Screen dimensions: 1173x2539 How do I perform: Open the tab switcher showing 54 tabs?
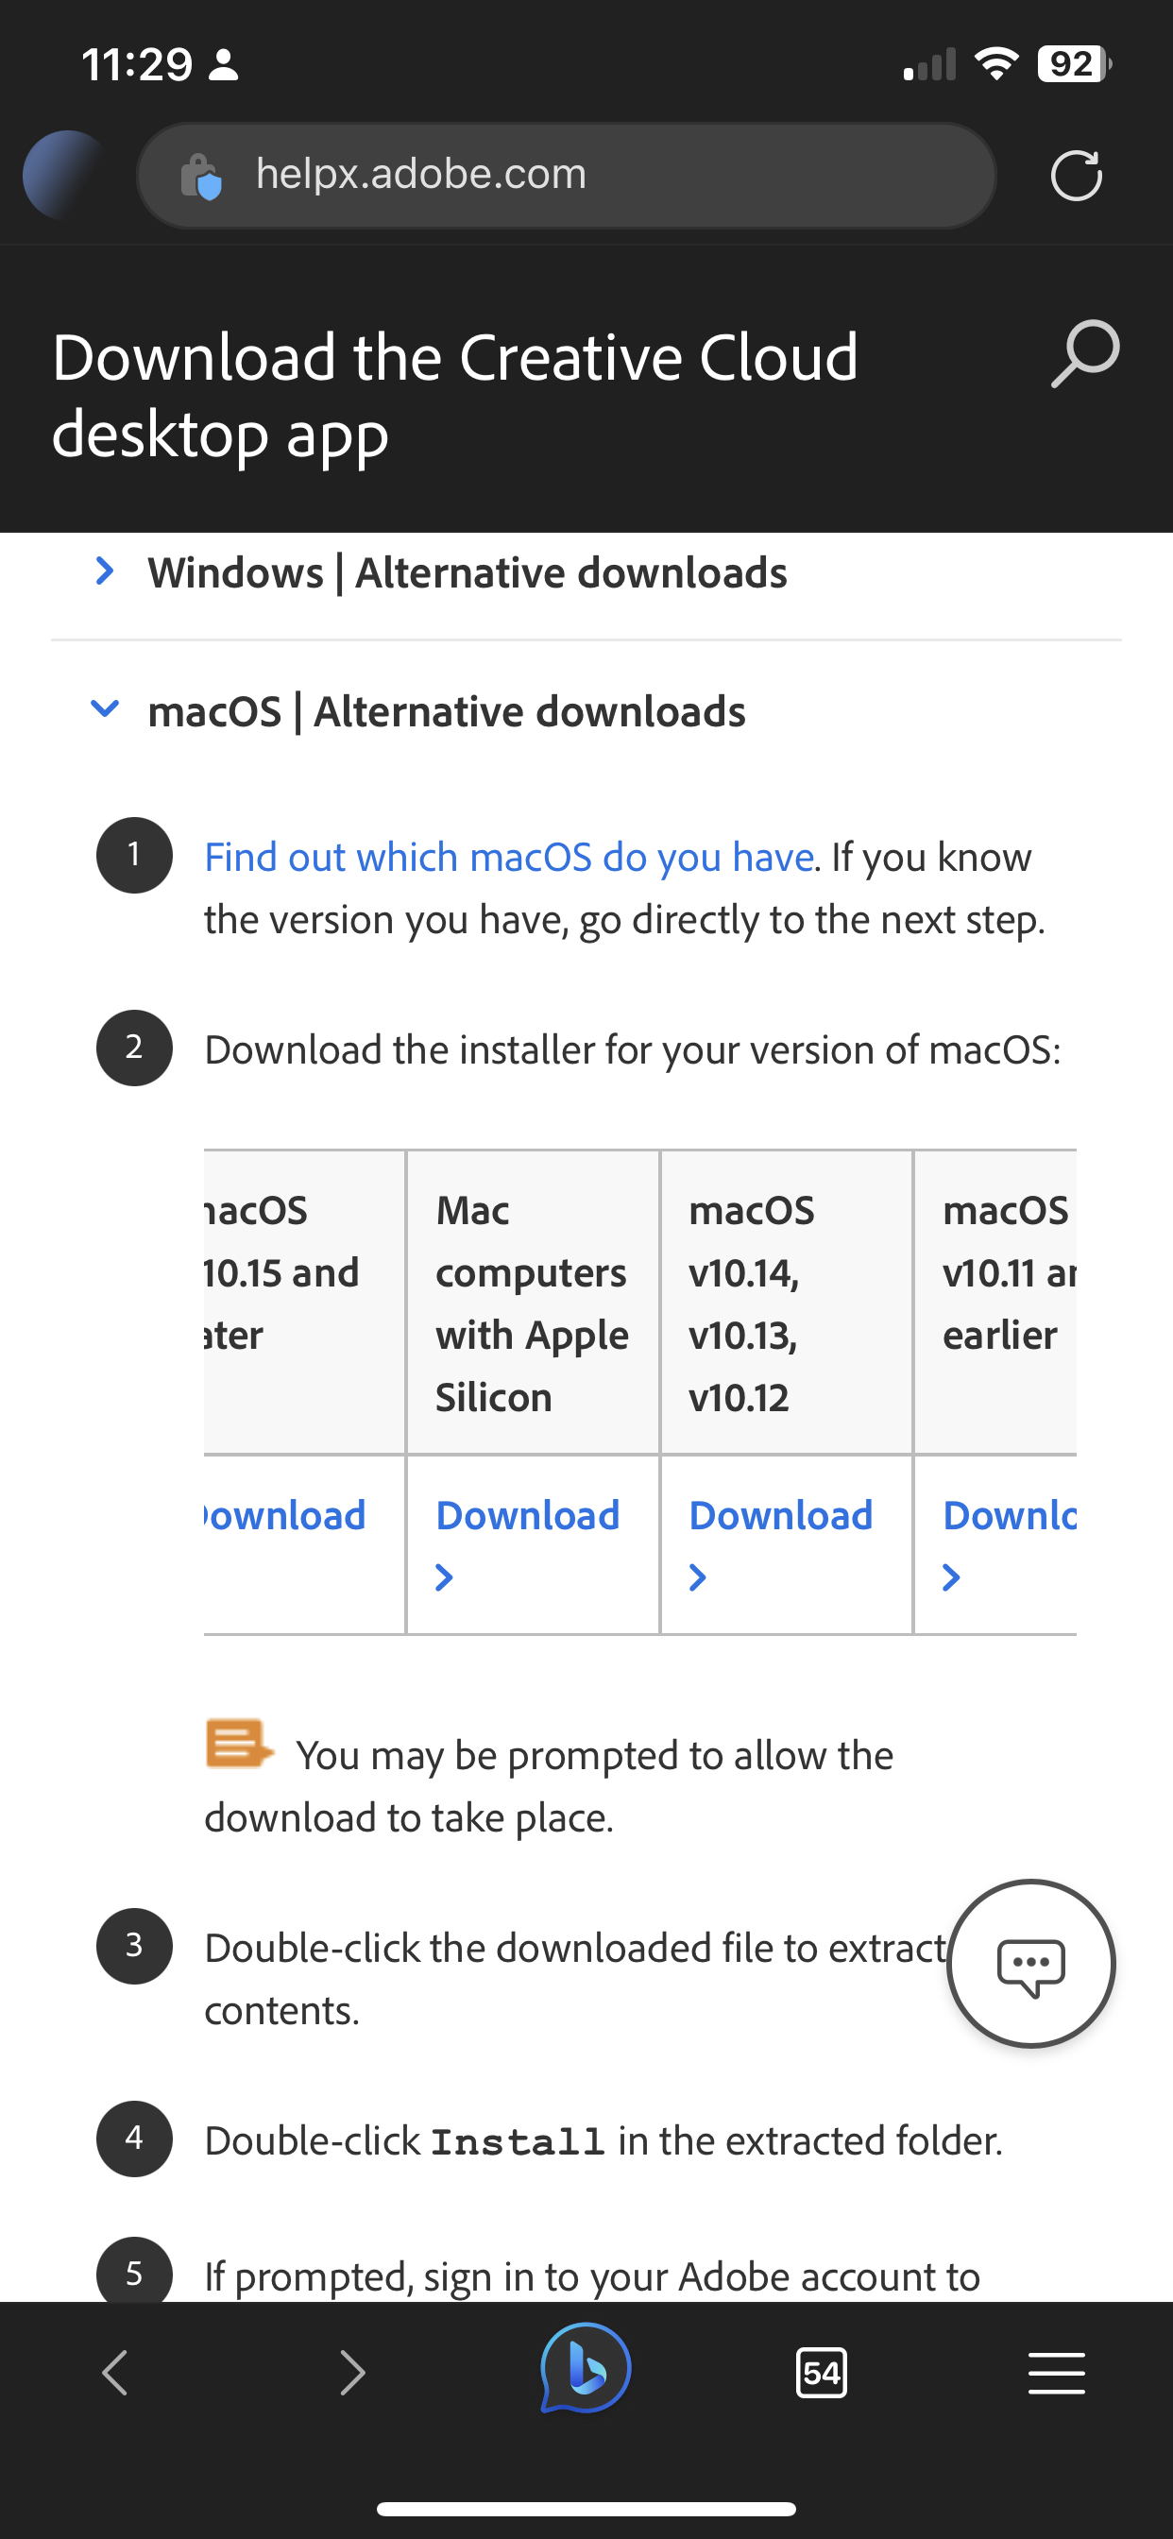(x=822, y=2372)
